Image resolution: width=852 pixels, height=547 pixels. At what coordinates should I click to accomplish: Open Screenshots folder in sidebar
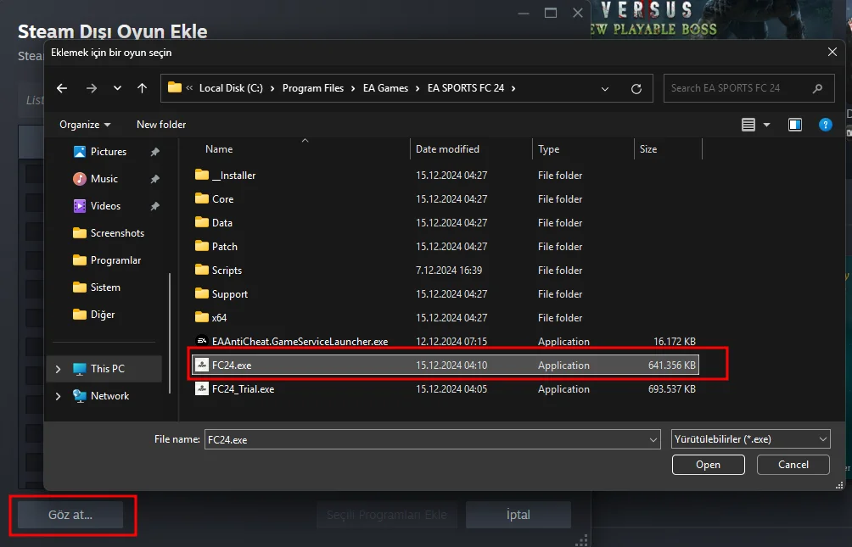117,233
